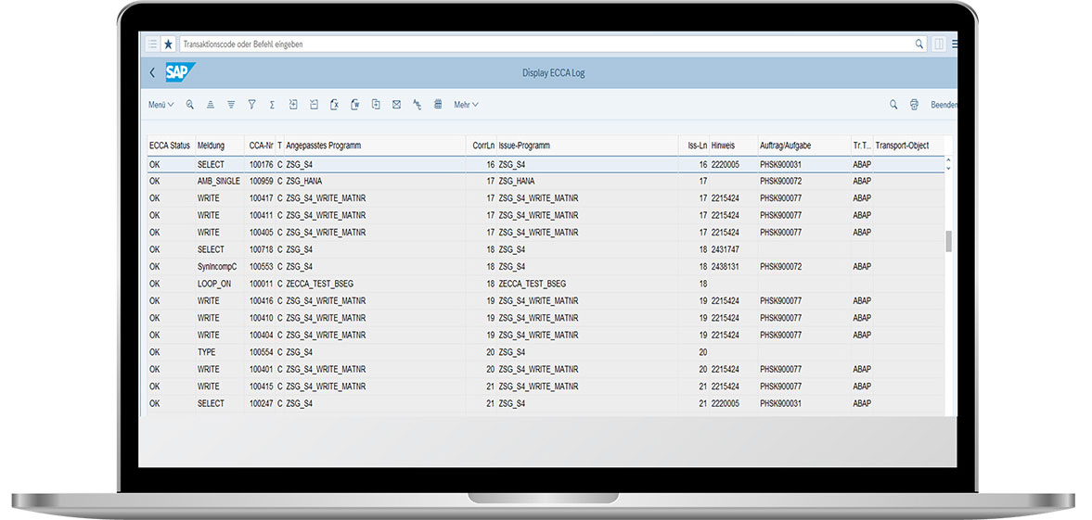Click the sum total (Σ) icon
This screenshot has height=520, width=1092.
pyautogui.click(x=272, y=105)
